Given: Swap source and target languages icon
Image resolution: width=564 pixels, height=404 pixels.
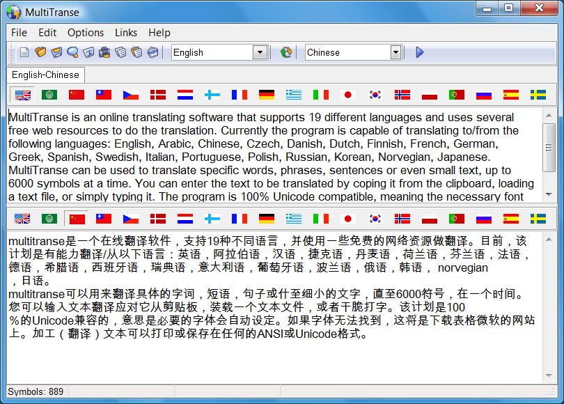Looking at the screenshot, I should [x=286, y=52].
